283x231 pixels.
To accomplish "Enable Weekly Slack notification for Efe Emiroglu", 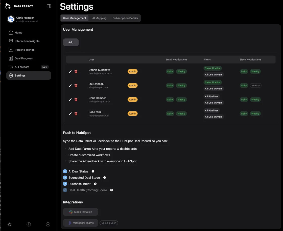I will [255, 86].
